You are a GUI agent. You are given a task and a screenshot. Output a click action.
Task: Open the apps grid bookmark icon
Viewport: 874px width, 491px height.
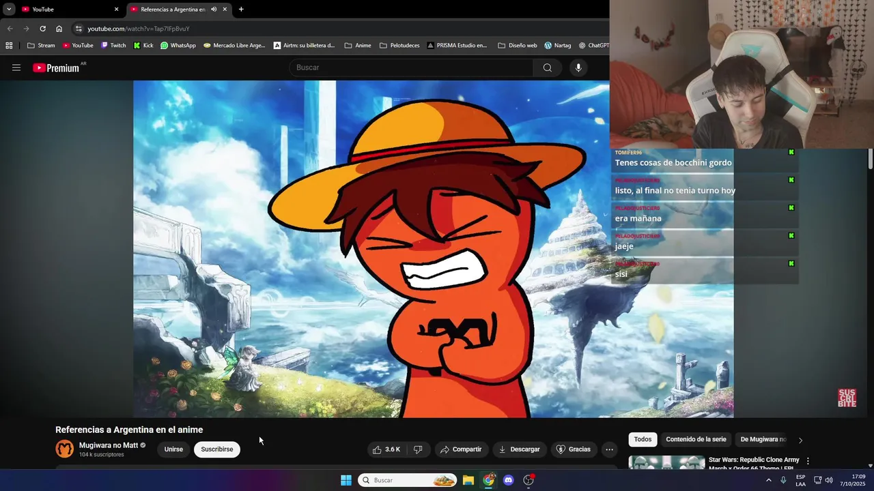click(9, 46)
